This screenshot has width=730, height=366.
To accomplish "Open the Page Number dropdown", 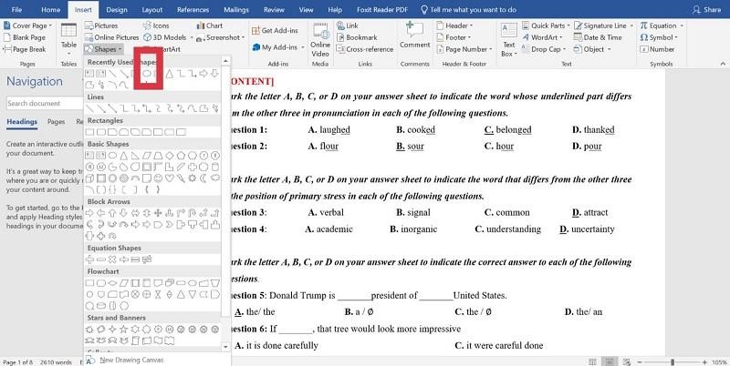I will pos(464,49).
